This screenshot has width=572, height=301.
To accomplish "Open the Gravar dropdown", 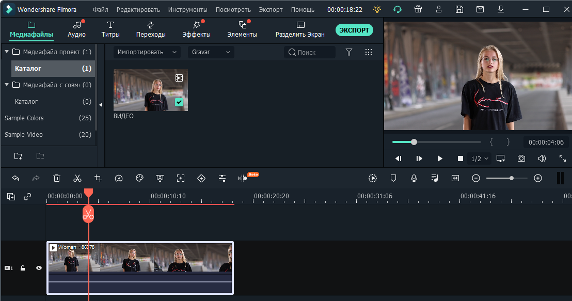I will (x=211, y=52).
